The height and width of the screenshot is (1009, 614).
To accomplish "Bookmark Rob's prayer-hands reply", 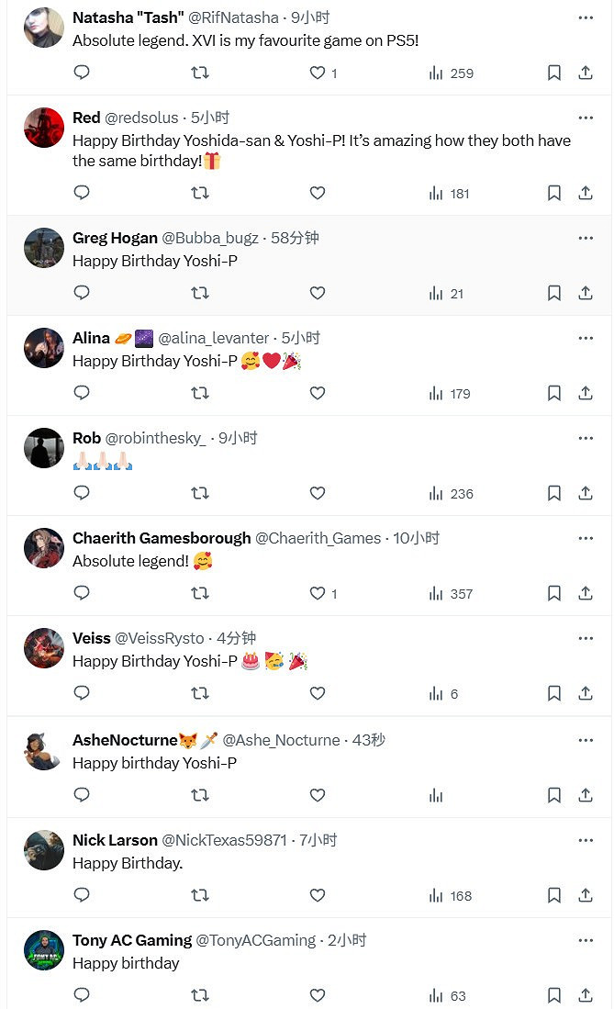I will coord(553,493).
